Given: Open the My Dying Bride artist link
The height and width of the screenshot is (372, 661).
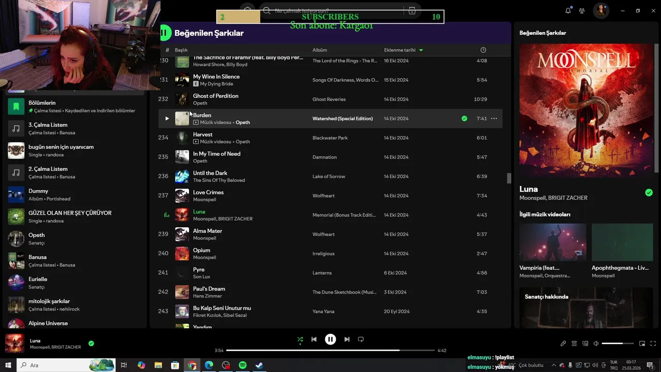Looking at the screenshot, I should click(x=216, y=84).
